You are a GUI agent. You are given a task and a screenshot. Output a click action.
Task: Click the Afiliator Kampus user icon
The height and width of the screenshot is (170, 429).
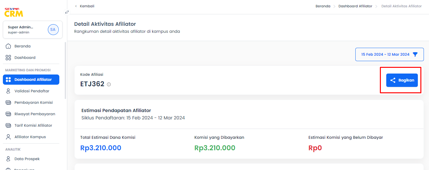(x=9, y=137)
